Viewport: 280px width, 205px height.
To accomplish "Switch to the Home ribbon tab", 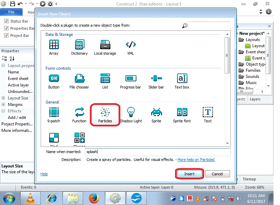I will (x=31, y=12).
